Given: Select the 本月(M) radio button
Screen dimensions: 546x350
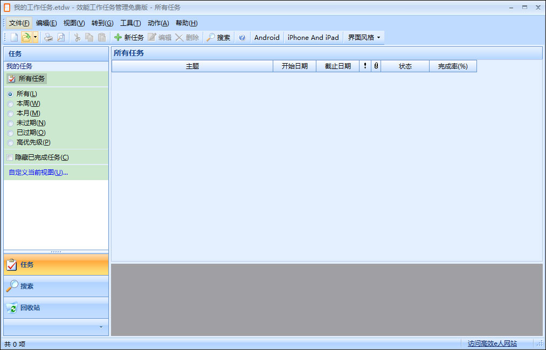Looking at the screenshot, I should [x=10, y=114].
